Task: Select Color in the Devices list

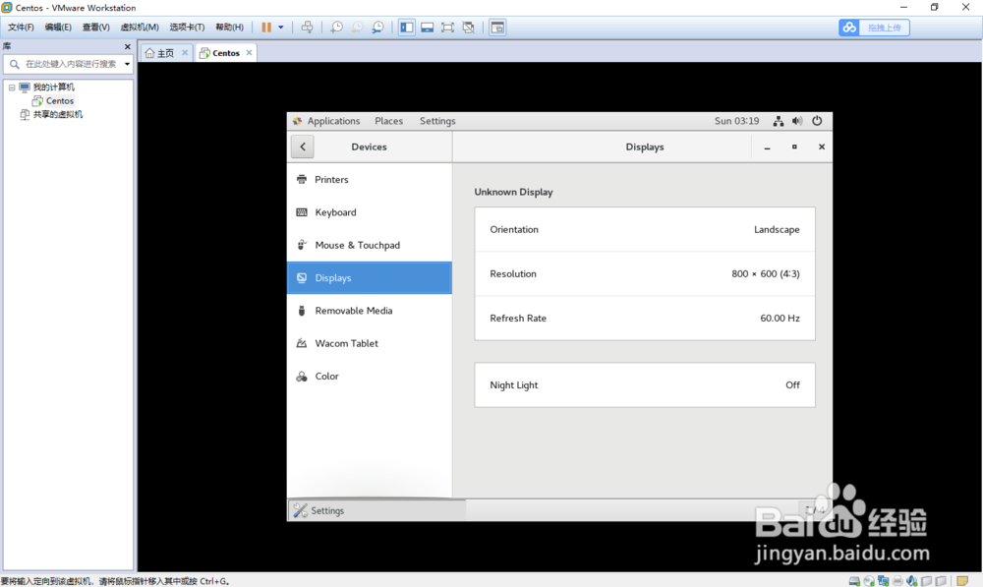Action: (x=370, y=377)
